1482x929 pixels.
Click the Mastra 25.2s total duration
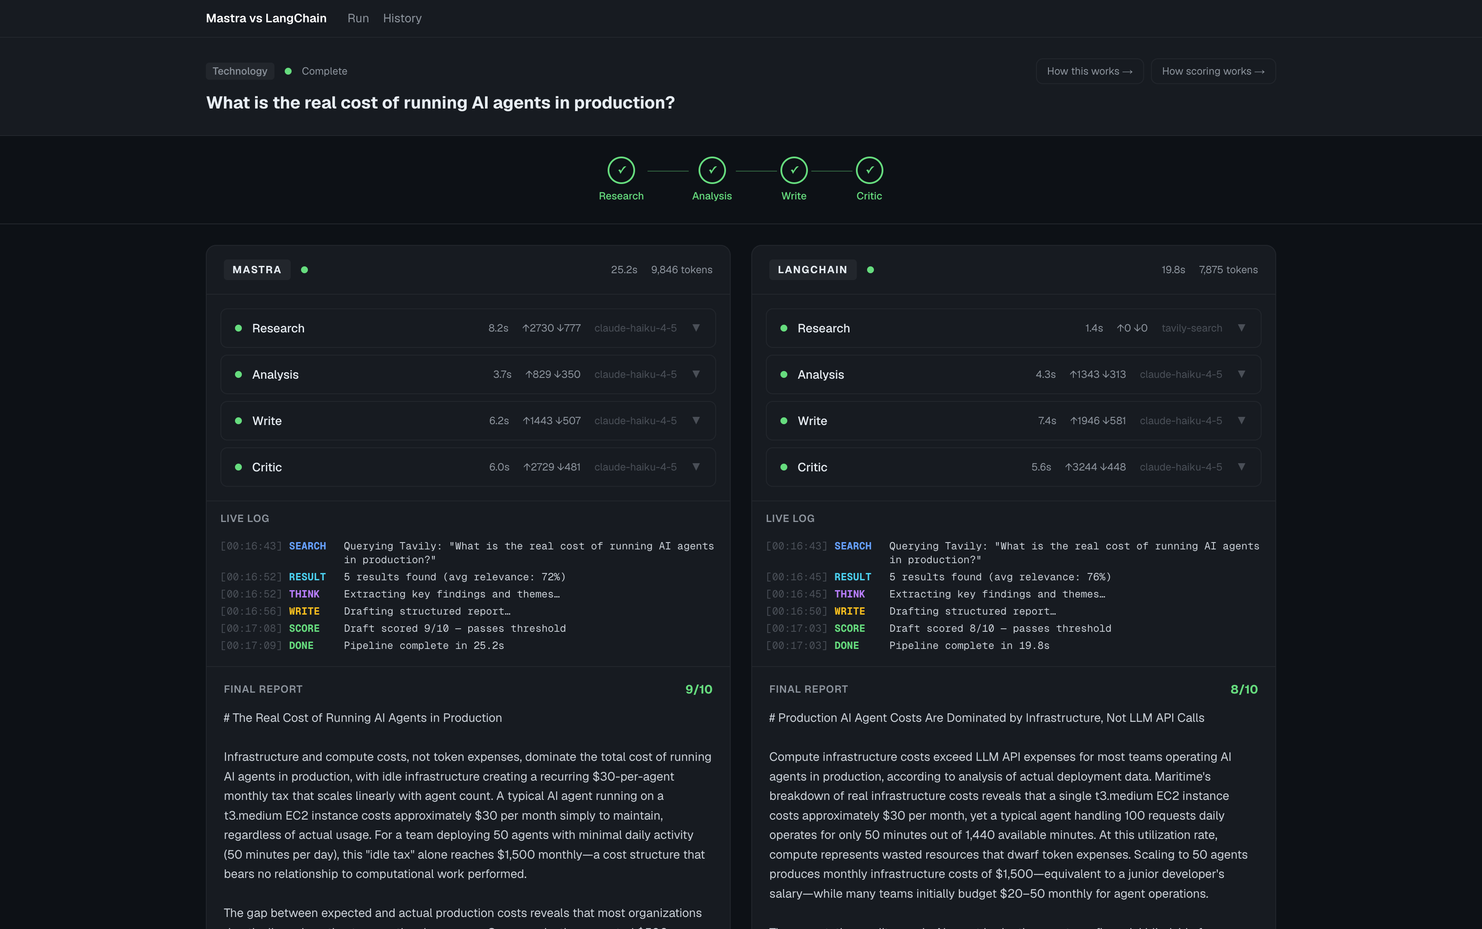[x=624, y=270]
